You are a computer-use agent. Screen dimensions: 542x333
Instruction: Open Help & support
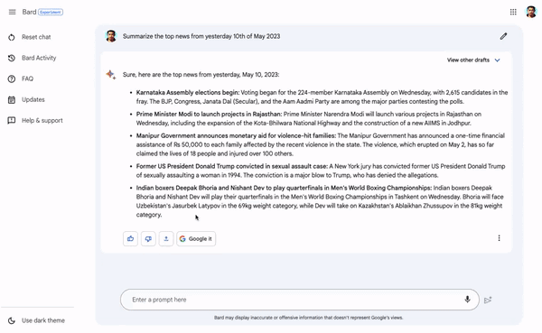coord(35,121)
